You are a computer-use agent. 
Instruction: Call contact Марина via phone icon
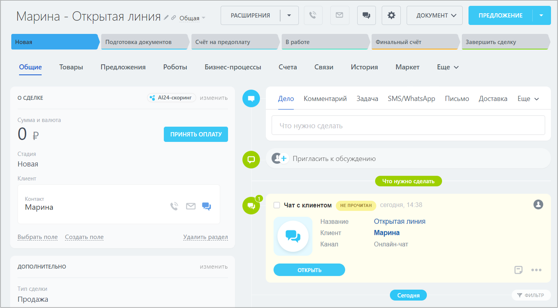174,206
